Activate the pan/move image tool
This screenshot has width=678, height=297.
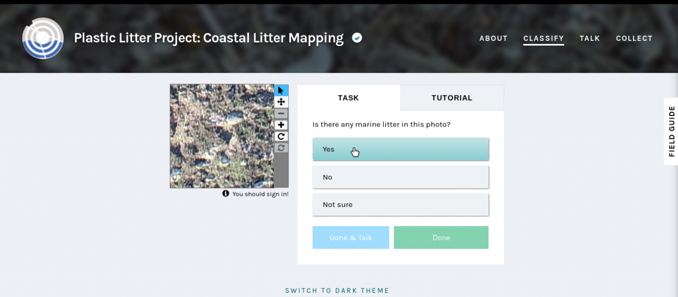pos(281,102)
